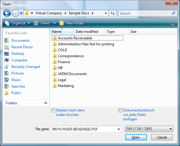Sort by Name column header

tap(62, 32)
